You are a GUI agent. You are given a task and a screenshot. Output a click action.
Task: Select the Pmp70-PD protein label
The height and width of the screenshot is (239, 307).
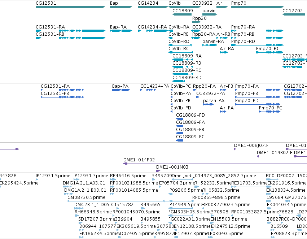(x=247, y=101)
